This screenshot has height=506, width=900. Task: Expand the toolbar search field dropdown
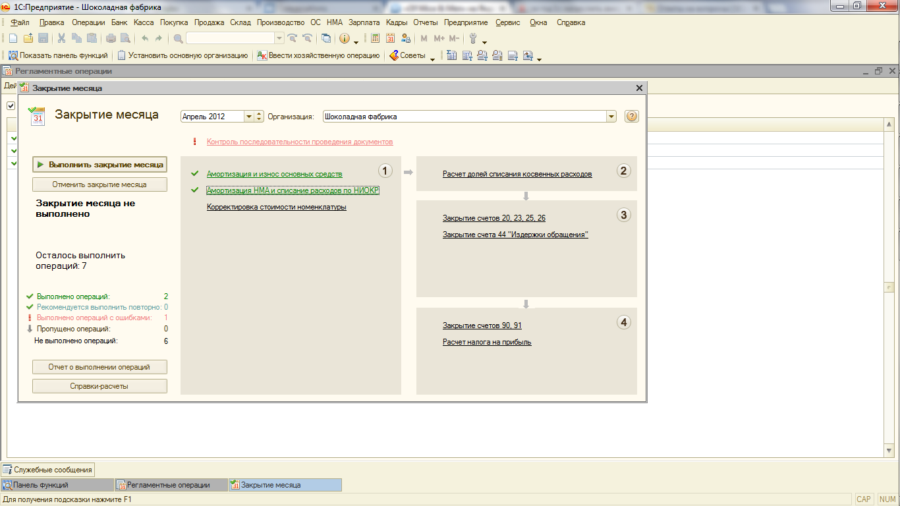pyautogui.click(x=279, y=38)
